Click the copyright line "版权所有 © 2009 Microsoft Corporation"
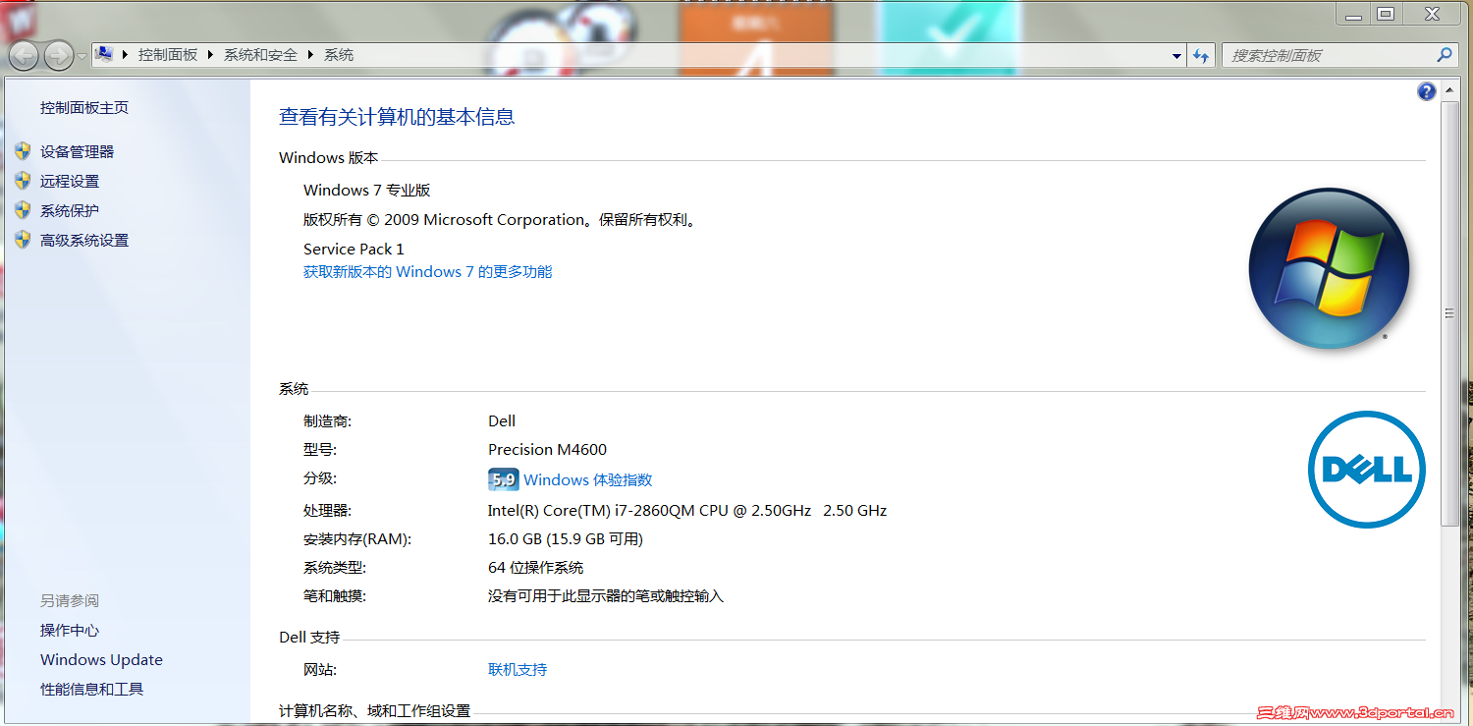Screen dimensions: 1473x726 click(x=444, y=220)
